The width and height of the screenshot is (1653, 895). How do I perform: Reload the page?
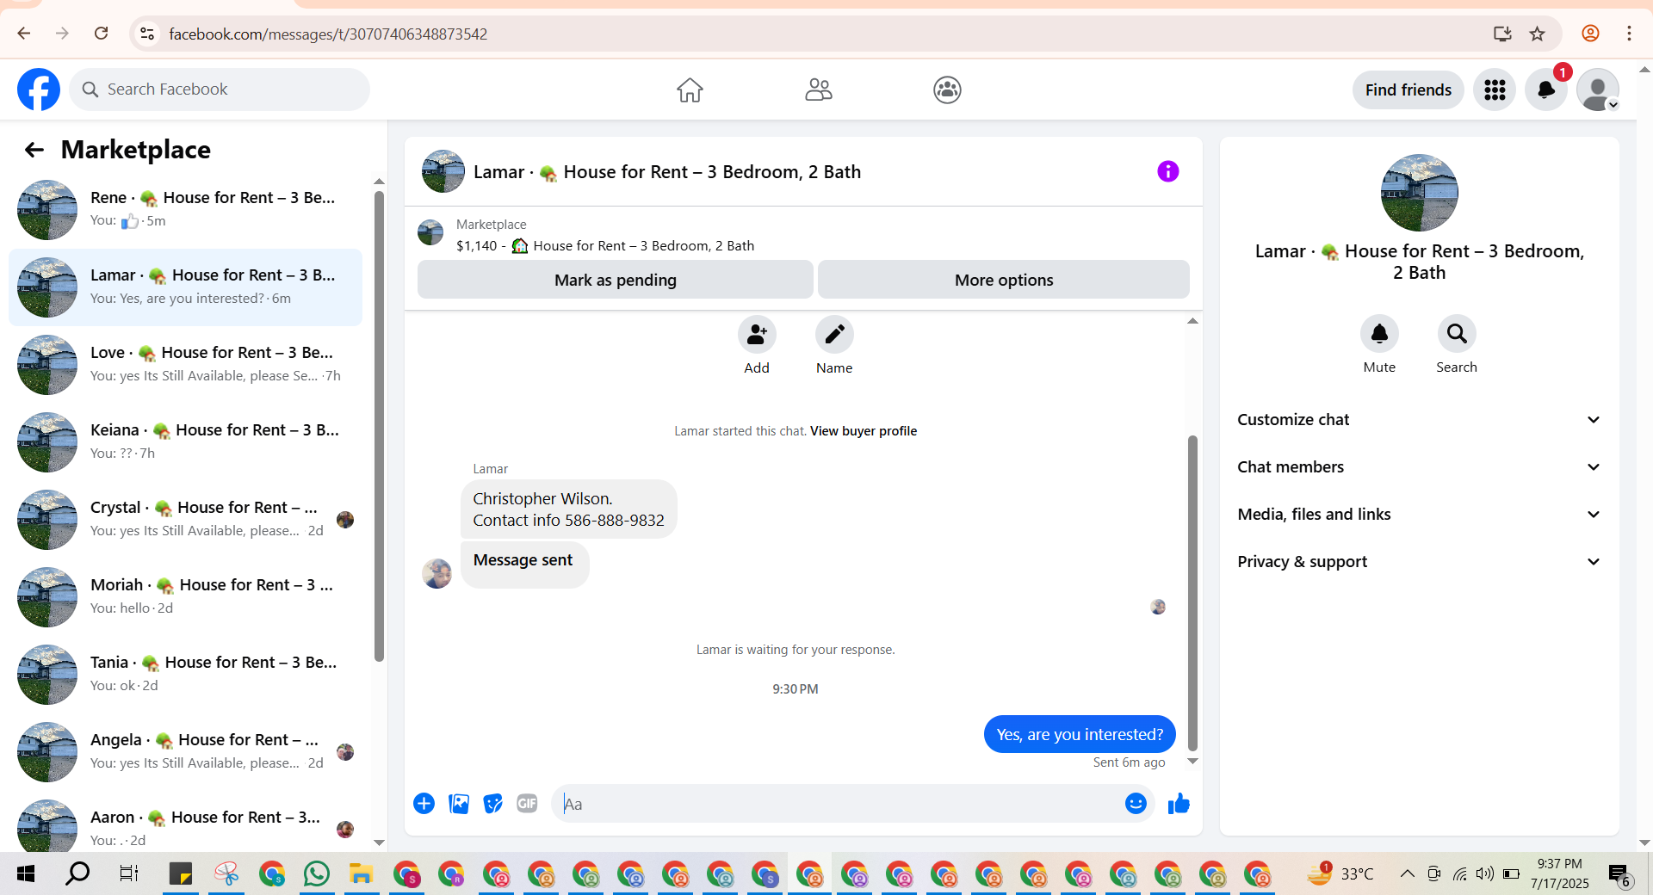click(x=101, y=34)
